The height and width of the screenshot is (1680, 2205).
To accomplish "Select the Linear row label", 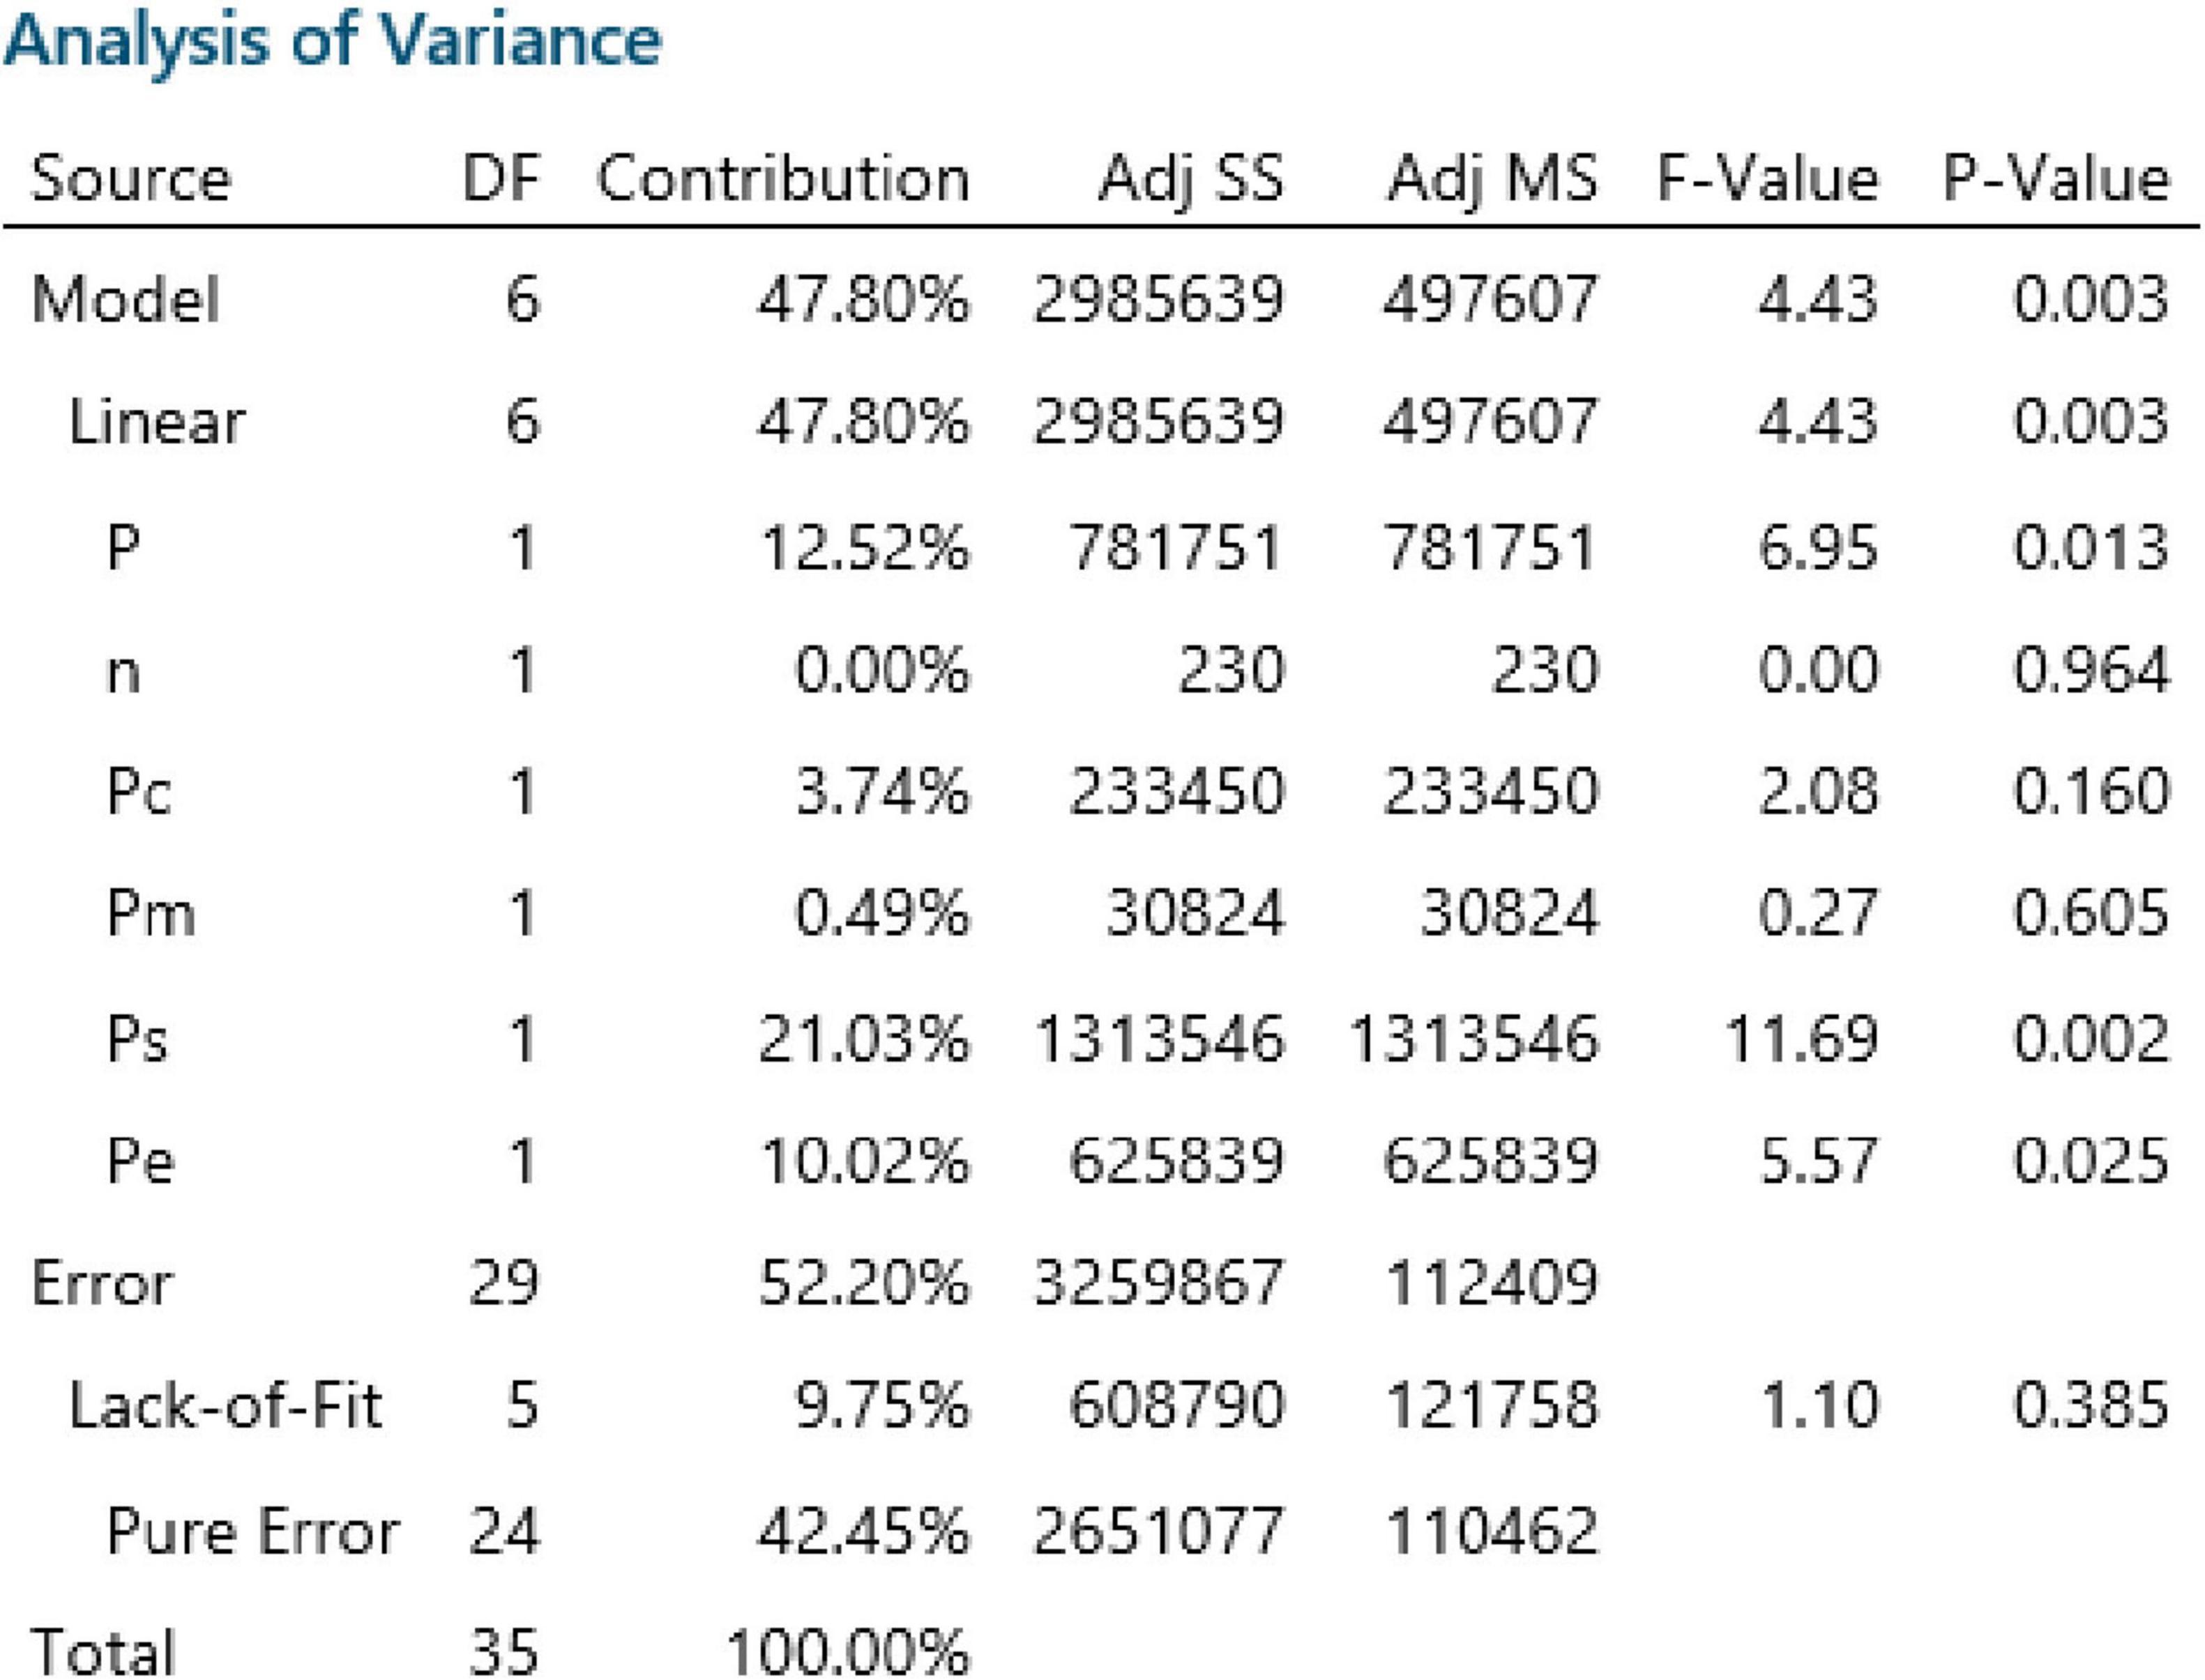I will click(x=156, y=421).
